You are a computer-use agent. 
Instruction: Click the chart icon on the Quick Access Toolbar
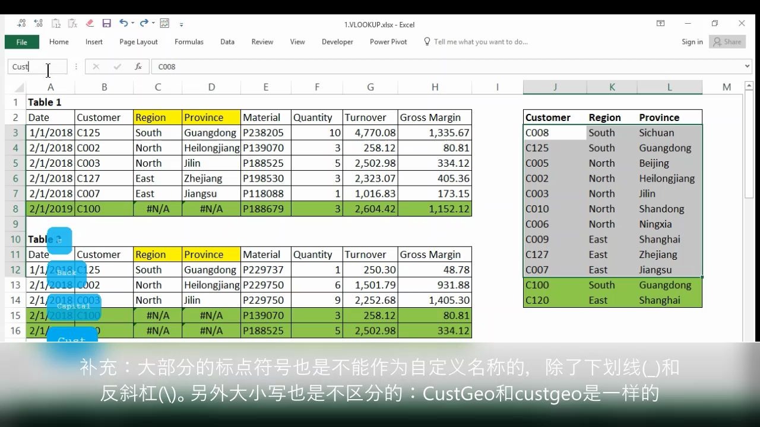[164, 24]
